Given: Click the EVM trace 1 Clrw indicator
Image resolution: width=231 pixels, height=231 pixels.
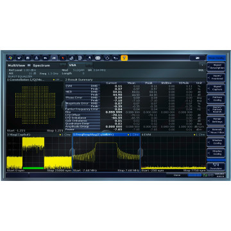Looking at the screenshot, I should coord(200,135).
